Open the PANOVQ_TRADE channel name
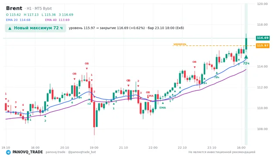Viewport: 279px width, 157px height. 27,152
